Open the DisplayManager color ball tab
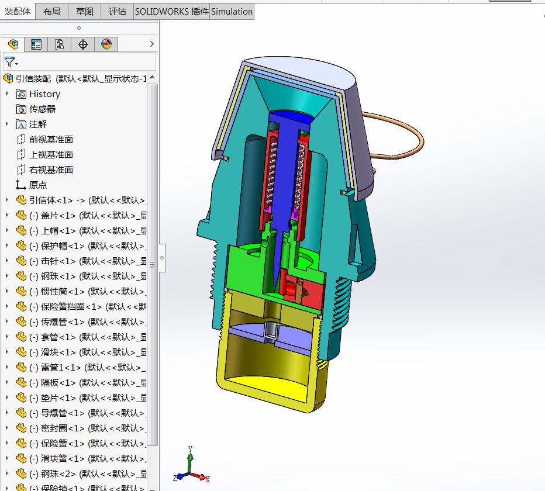The height and width of the screenshot is (491, 545). point(106,44)
